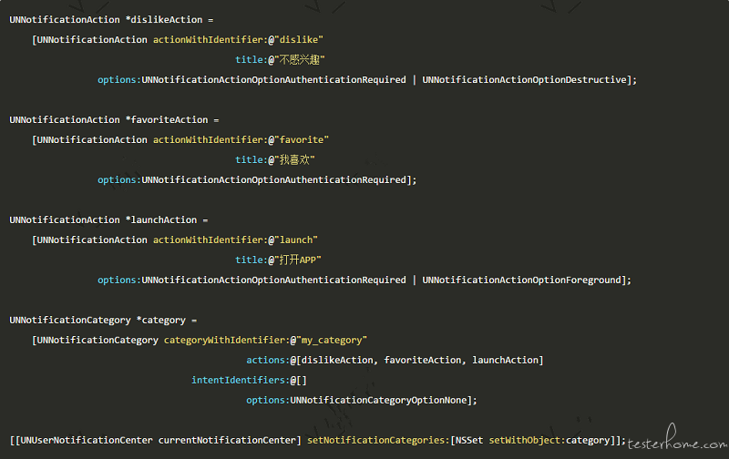The image size is (729, 459).
Task: Click categoryWithIdentifier: method name
Action: pyautogui.click(x=227, y=340)
